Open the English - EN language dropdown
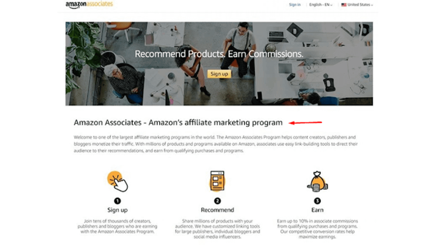Screen dimensions: 436x245 pos(321,5)
